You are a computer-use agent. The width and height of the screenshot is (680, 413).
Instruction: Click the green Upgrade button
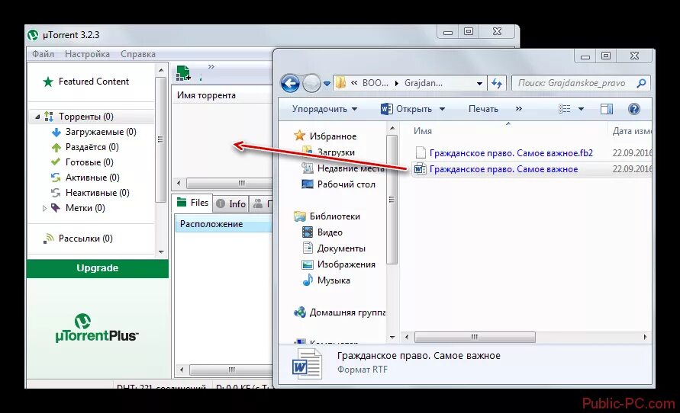tap(98, 268)
